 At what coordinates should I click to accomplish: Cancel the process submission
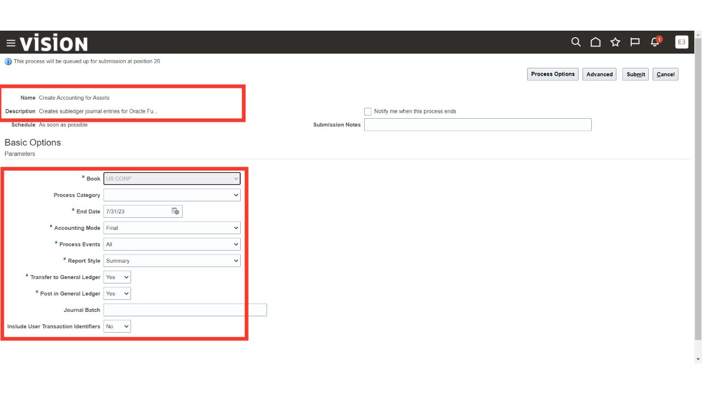[665, 74]
